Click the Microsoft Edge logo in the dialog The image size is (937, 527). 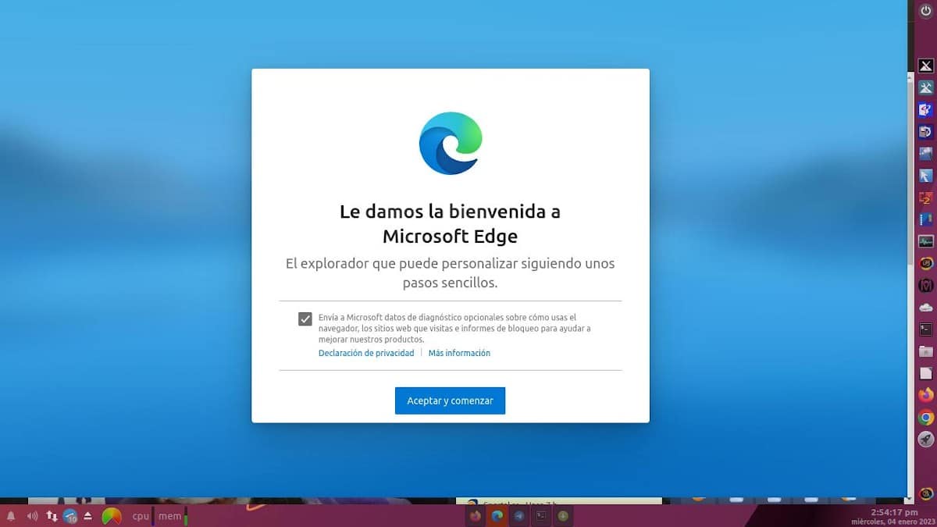[450, 142]
